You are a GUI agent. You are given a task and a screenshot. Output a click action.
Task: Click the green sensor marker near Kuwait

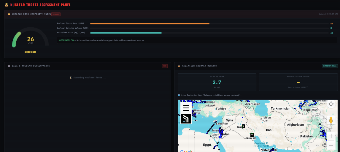(252, 135)
